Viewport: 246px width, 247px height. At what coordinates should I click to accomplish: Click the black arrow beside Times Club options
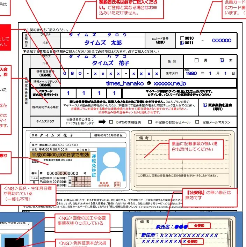click(x=102, y=122)
